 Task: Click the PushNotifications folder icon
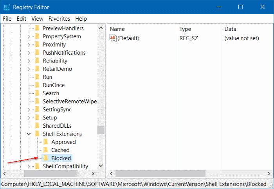coord(37,53)
